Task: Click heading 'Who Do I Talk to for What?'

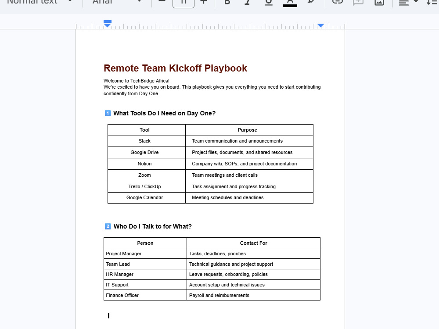Action: (153, 226)
